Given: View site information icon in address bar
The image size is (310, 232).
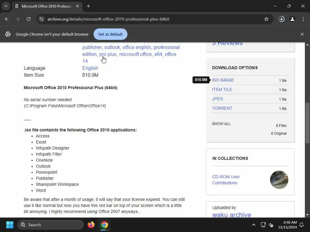Looking at the screenshot, I should [41, 19].
